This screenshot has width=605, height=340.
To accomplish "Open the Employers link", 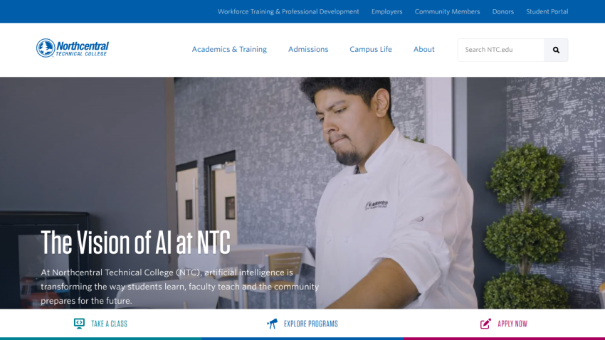I will click(x=387, y=11).
